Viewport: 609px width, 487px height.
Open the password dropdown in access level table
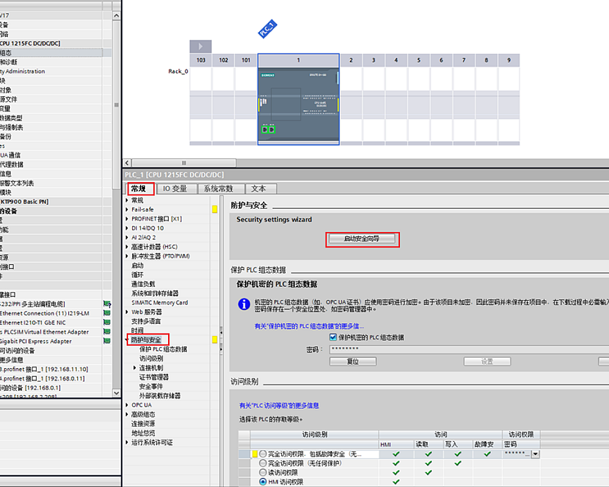pyautogui.click(x=535, y=454)
